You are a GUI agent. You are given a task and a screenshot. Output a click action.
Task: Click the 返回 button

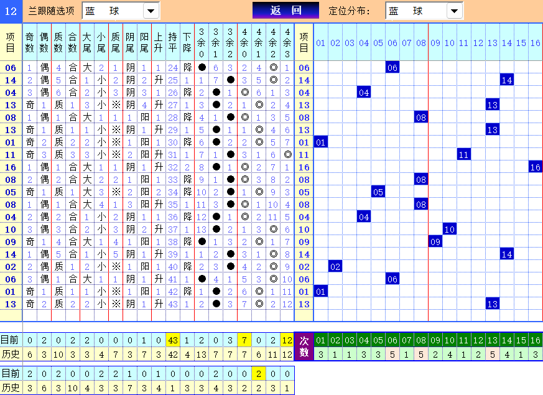click(x=285, y=11)
